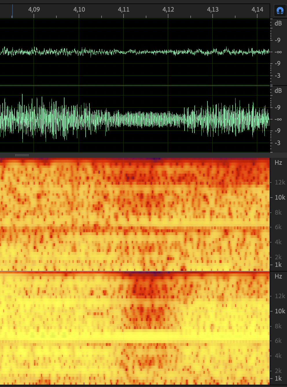Click 1k on the upper spectrogram frequency scale

278,265
